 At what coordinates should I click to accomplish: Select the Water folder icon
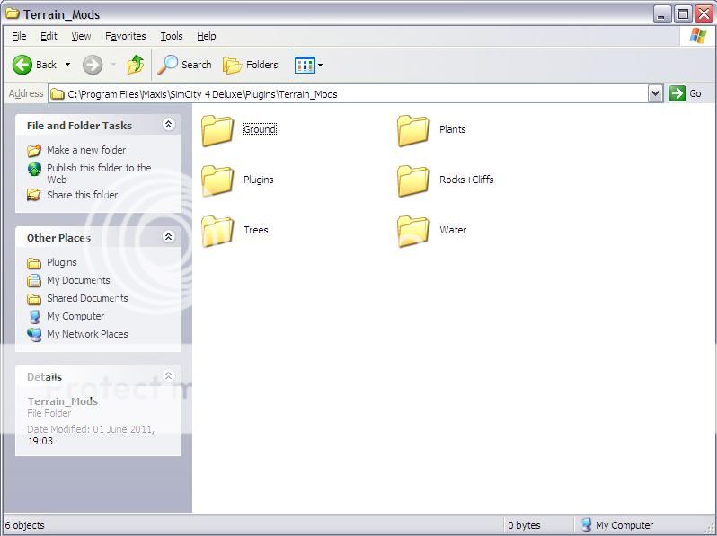(413, 231)
